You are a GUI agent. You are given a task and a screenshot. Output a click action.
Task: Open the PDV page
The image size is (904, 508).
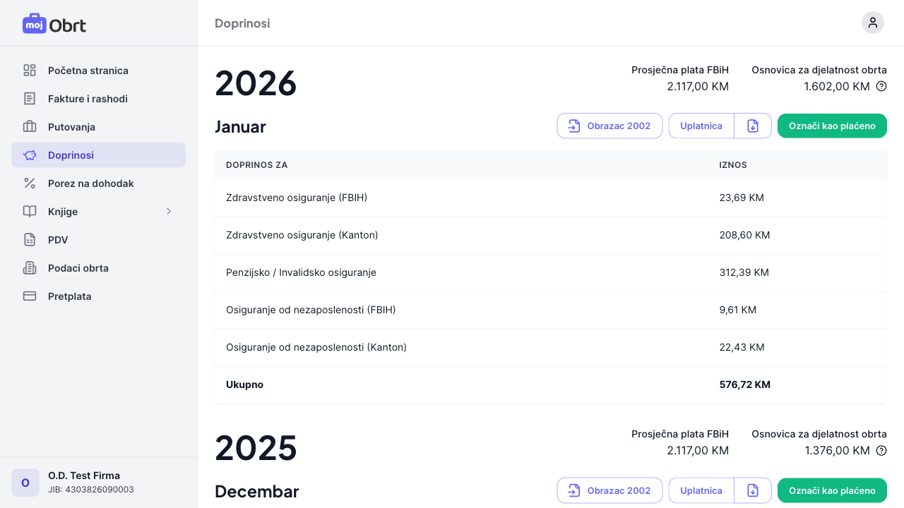(x=58, y=240)
